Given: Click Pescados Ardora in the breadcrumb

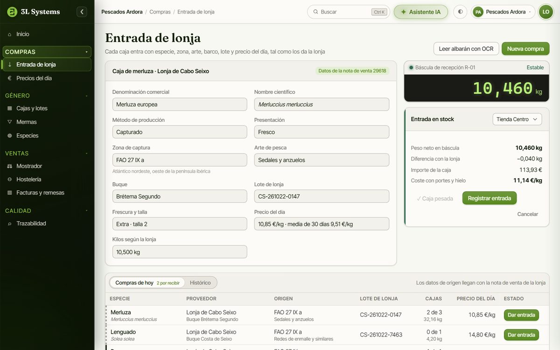Looking at the screenshot, I should tap(122, 12).
